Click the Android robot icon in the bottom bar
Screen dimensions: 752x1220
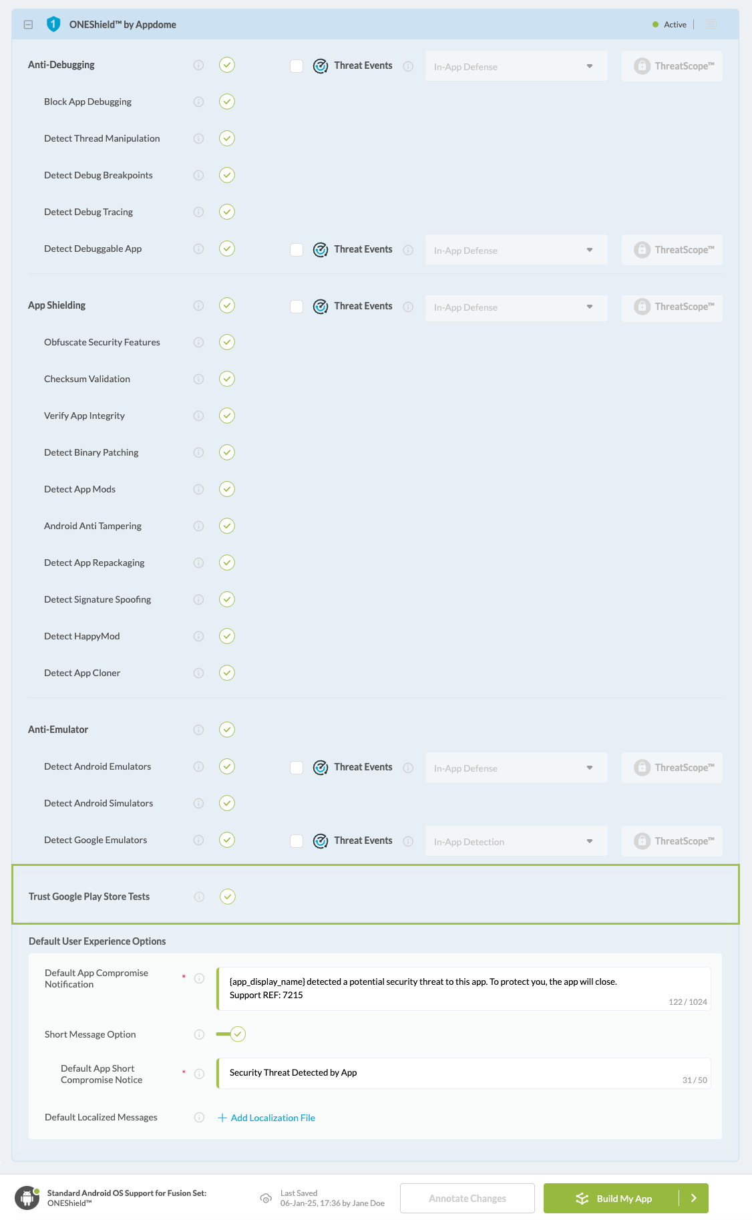click(x=27, y=1198)
